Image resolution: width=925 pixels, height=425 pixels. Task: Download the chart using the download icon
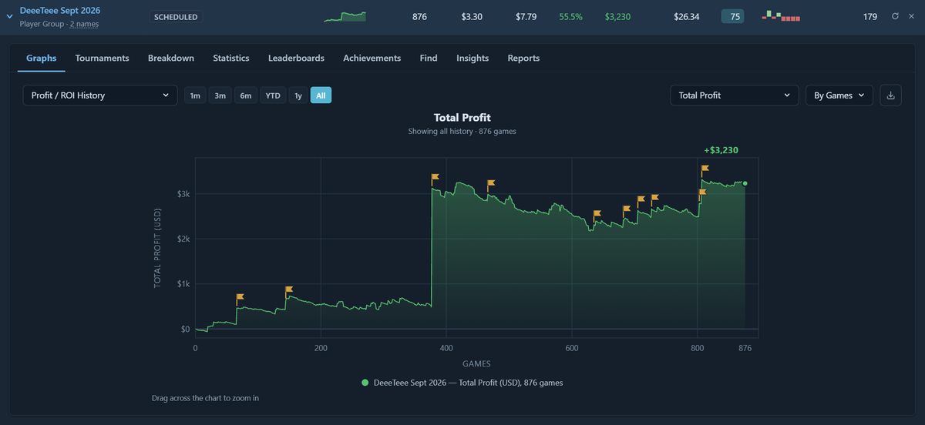(x=890, y=95)
